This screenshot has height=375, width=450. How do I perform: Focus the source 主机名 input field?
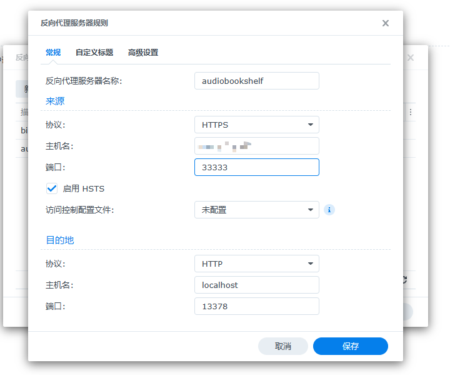[256, 146]
